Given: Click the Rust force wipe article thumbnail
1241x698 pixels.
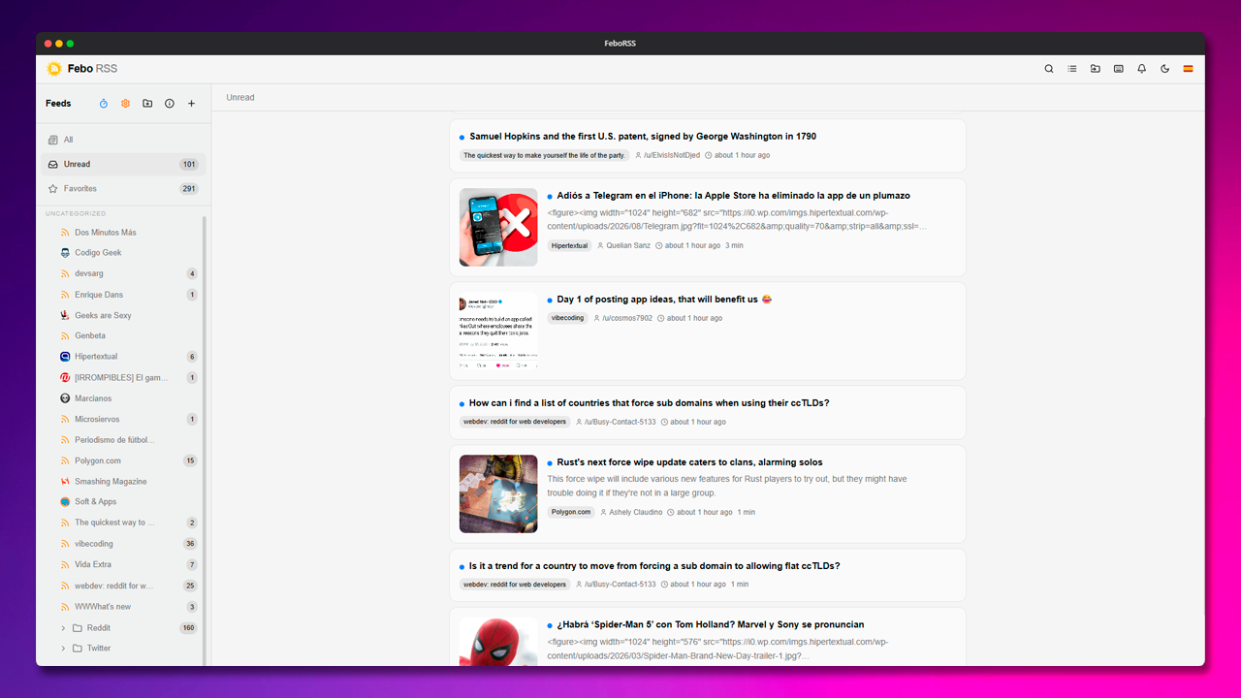Looking at the screenshot, I should [x=498, y=493].
